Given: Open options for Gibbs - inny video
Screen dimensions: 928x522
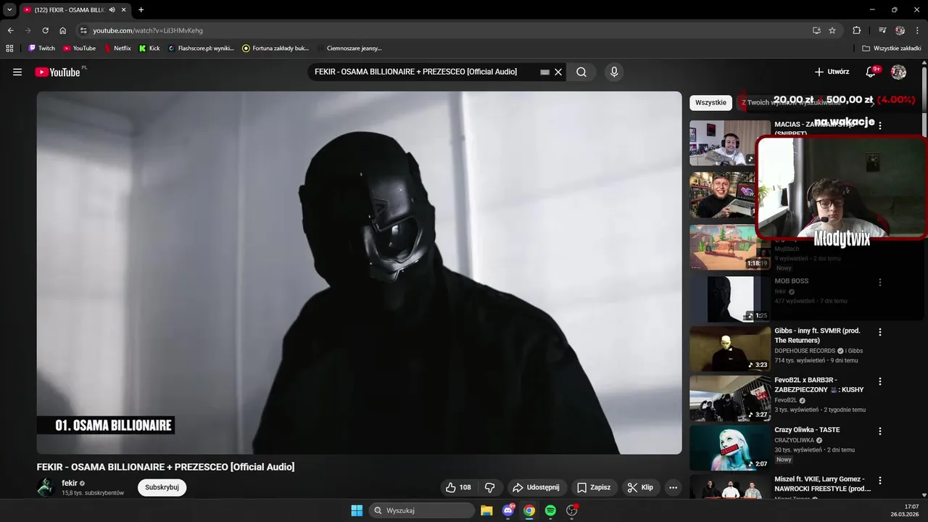Looking at the screenshot, I should click(x=880, y=332).
